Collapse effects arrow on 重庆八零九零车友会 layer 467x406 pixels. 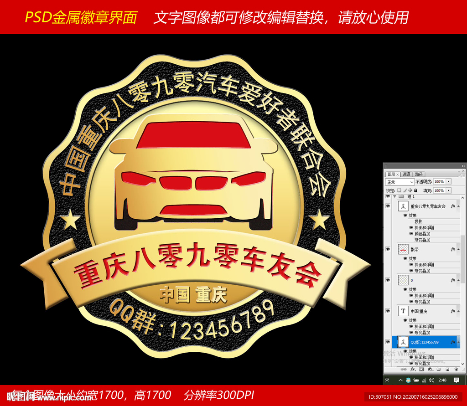(x=458, y=206)
